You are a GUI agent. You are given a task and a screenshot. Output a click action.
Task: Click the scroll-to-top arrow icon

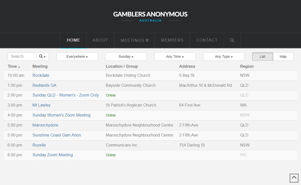click(x=294, y=178)
